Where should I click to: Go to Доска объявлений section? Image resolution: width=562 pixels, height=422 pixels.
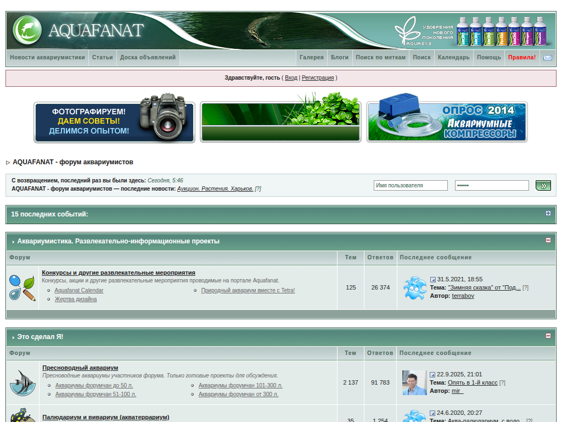(148, 57)
